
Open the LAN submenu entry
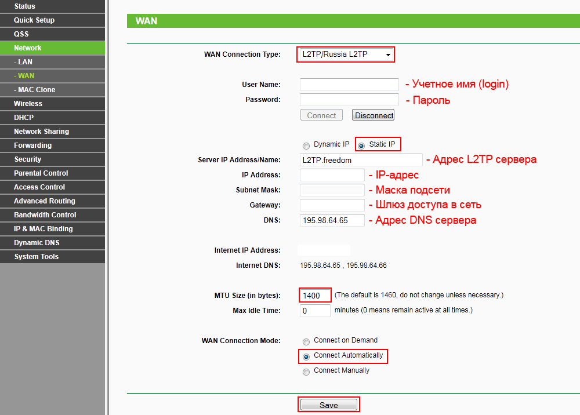(53, 62)
